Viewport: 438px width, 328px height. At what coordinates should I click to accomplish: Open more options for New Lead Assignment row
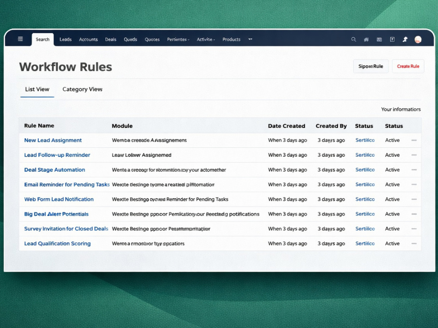tap(414, 140)
